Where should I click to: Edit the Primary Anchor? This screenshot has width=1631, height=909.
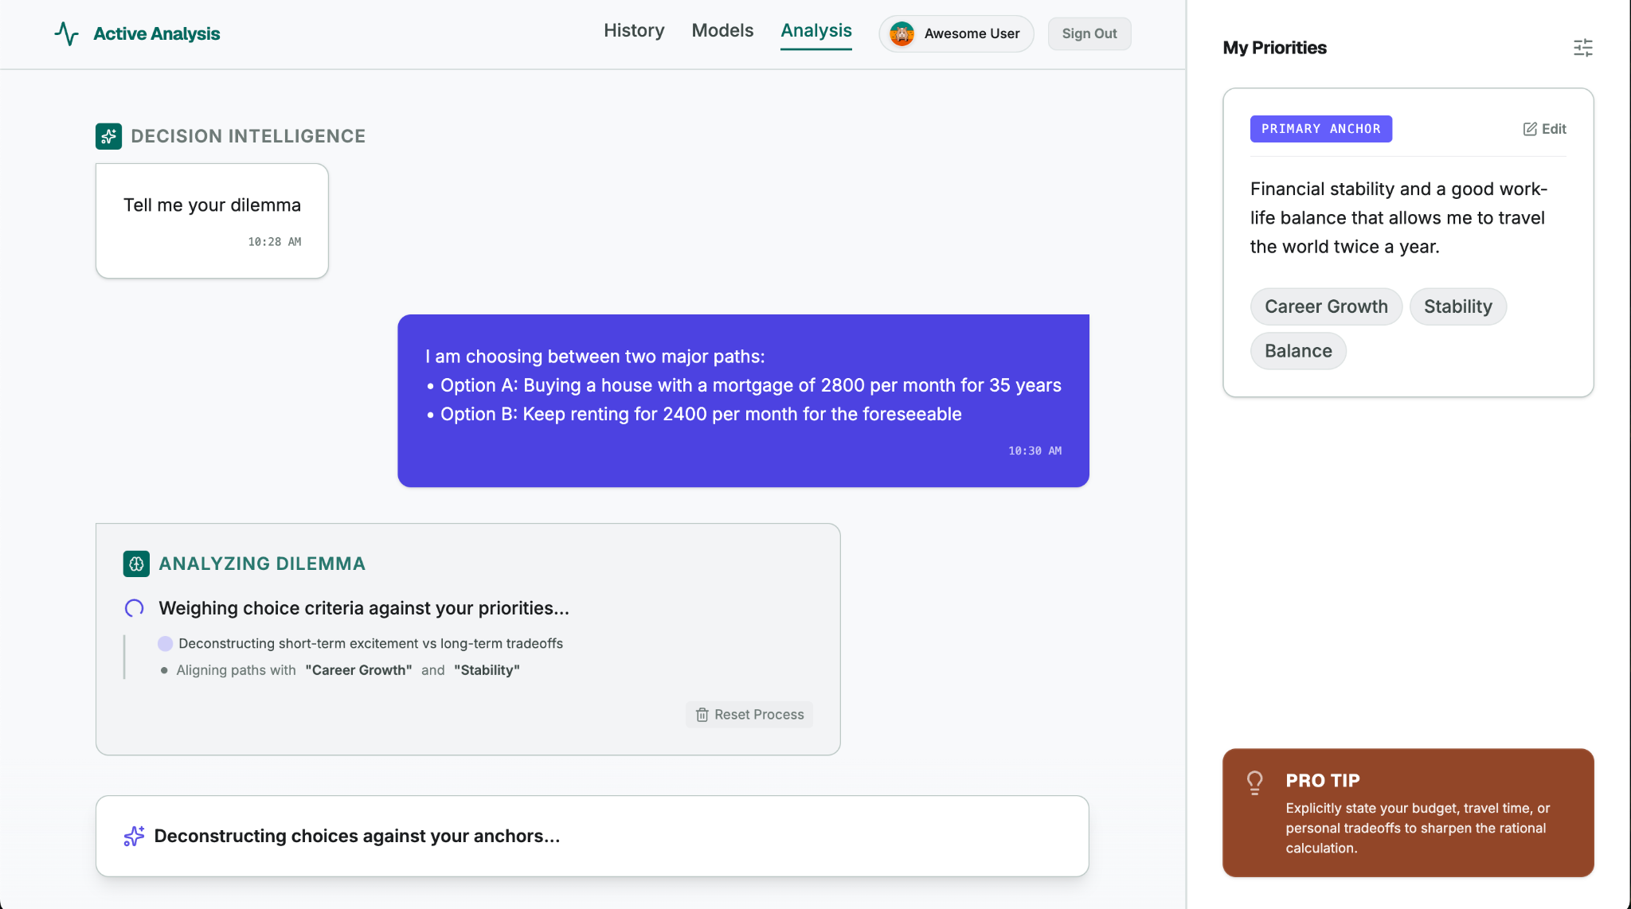(1544, 129)
